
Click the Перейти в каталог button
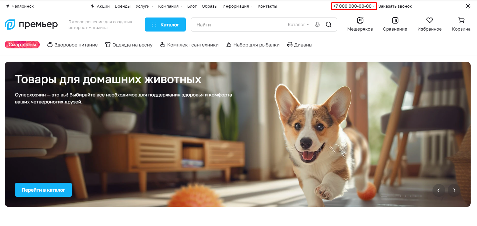tap(43, 190)
